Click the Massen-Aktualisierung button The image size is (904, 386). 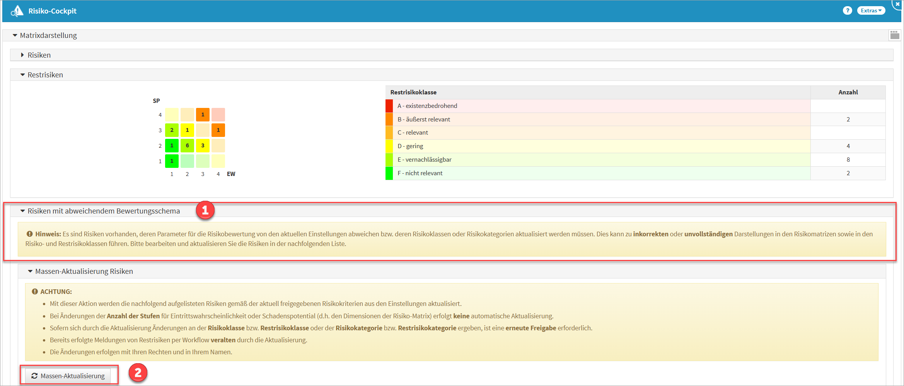click(x=68, y=376)
